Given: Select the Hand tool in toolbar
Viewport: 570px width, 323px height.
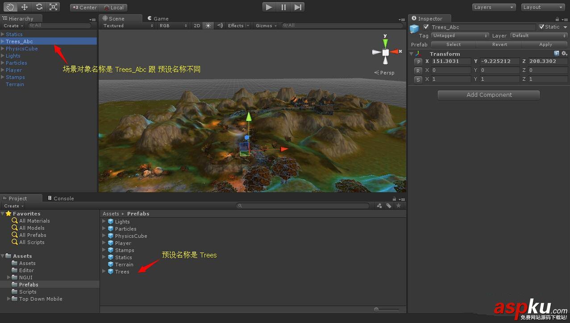Looking at the screenshot, I should [10, 7].
